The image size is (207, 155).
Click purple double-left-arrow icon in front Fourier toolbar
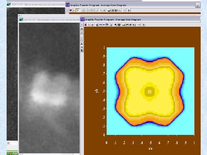click(x=85, y=25)
